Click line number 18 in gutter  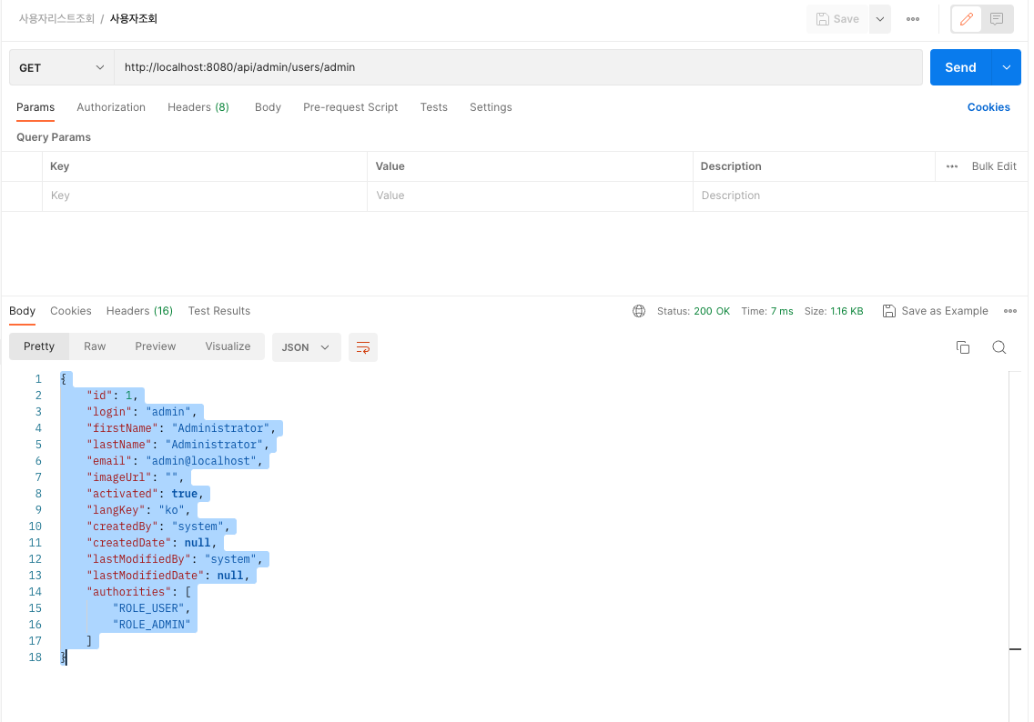[x=35, y=657]
